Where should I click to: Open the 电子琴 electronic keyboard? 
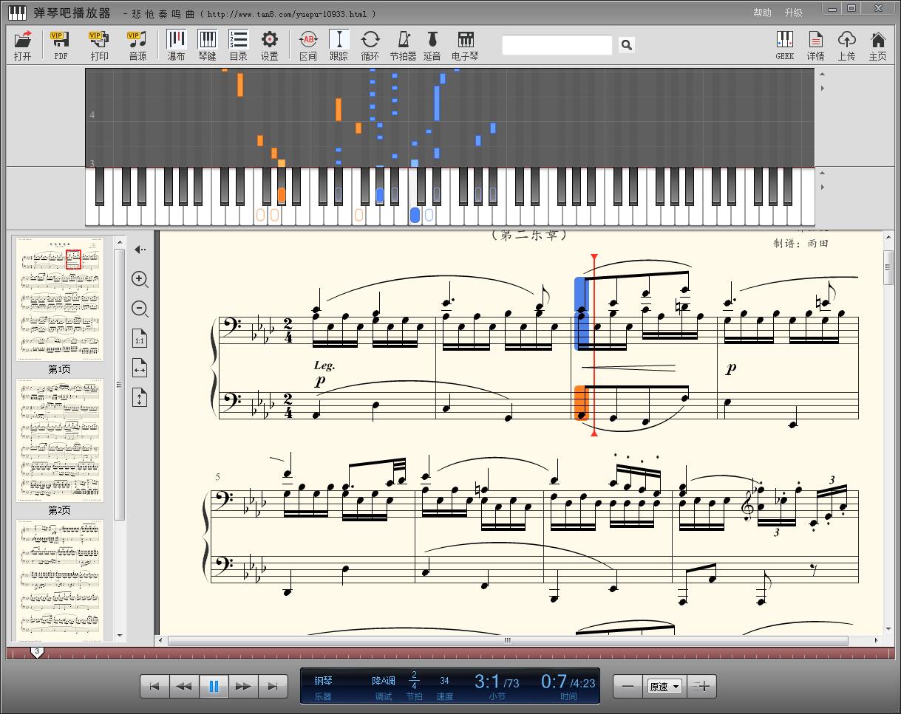point(466,45)
